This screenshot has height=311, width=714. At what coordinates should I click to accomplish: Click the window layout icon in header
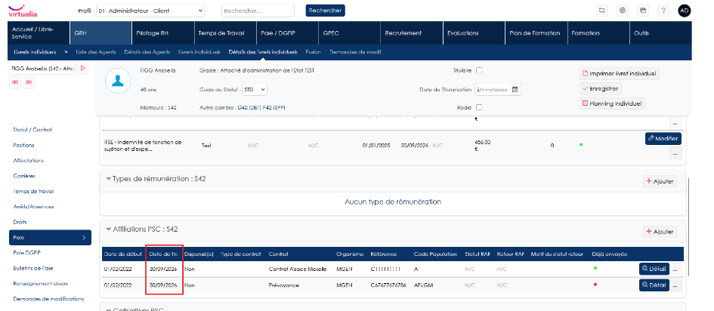point(643,11)
